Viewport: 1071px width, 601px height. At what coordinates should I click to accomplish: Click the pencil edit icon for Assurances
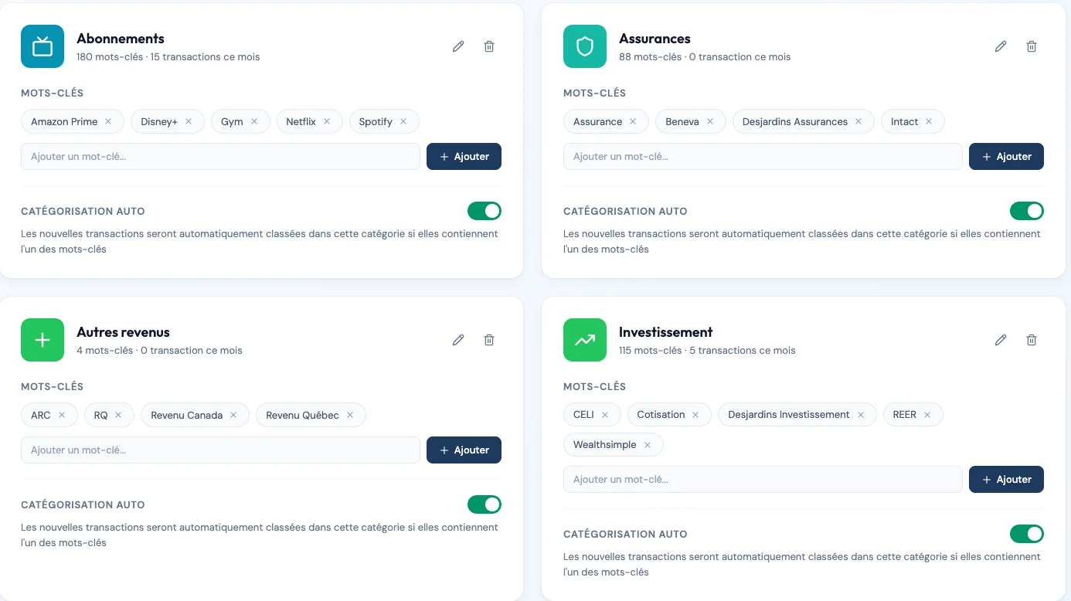[x=1001, y=46]
